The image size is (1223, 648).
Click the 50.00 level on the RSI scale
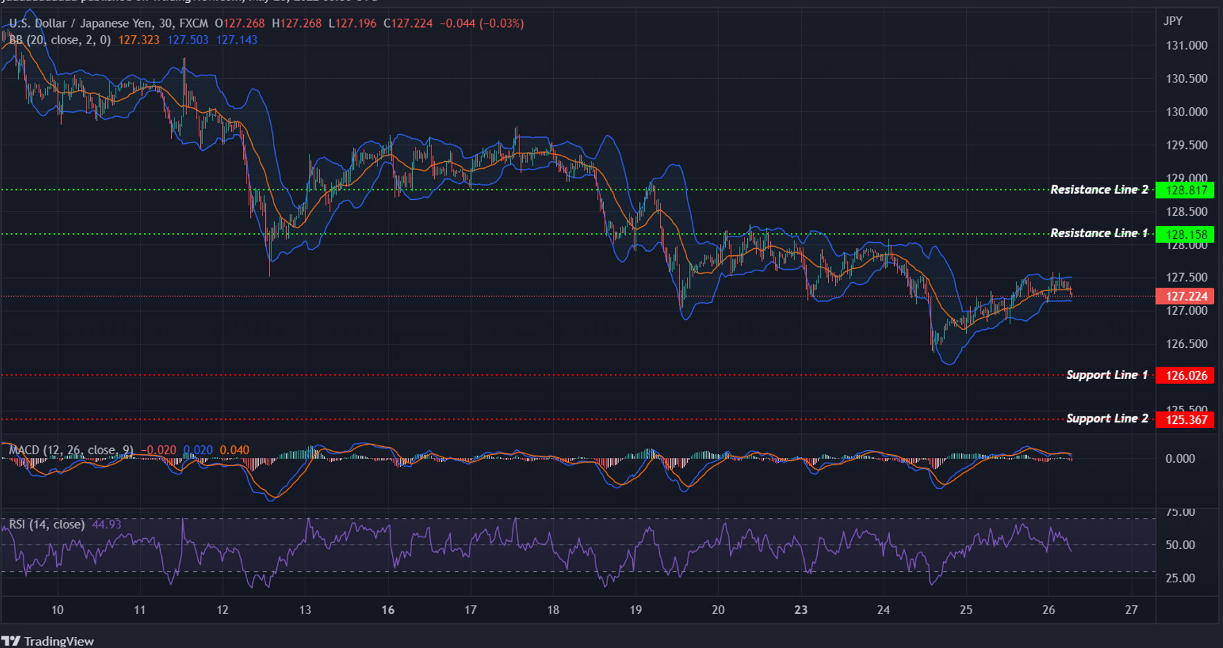[x=1179, y=545]
